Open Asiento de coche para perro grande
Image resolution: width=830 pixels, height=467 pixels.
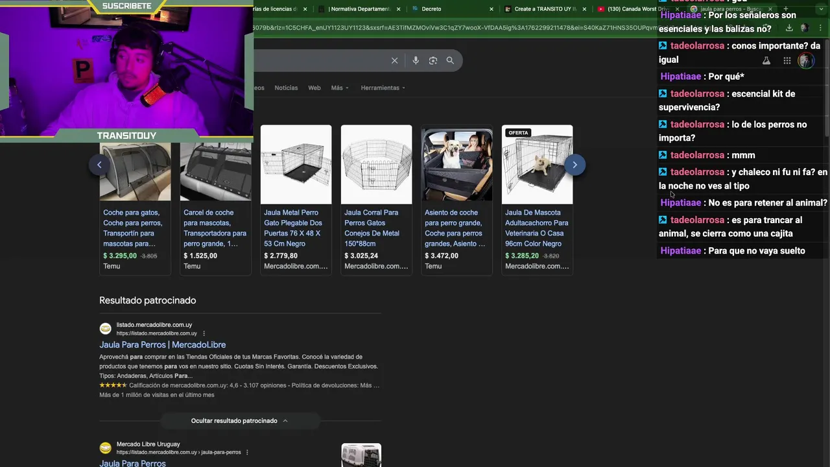pos(455,228)
